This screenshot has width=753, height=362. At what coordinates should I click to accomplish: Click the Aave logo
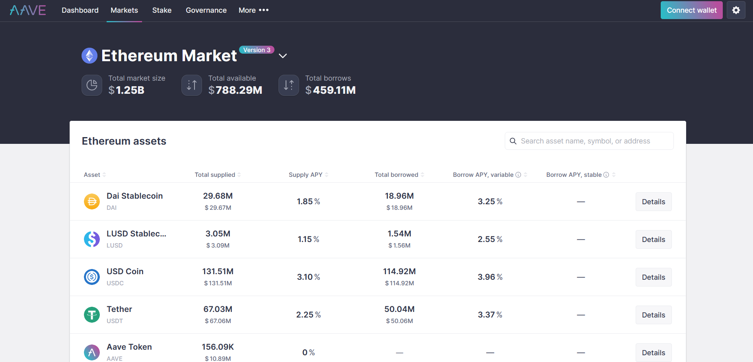pos(28,10)
